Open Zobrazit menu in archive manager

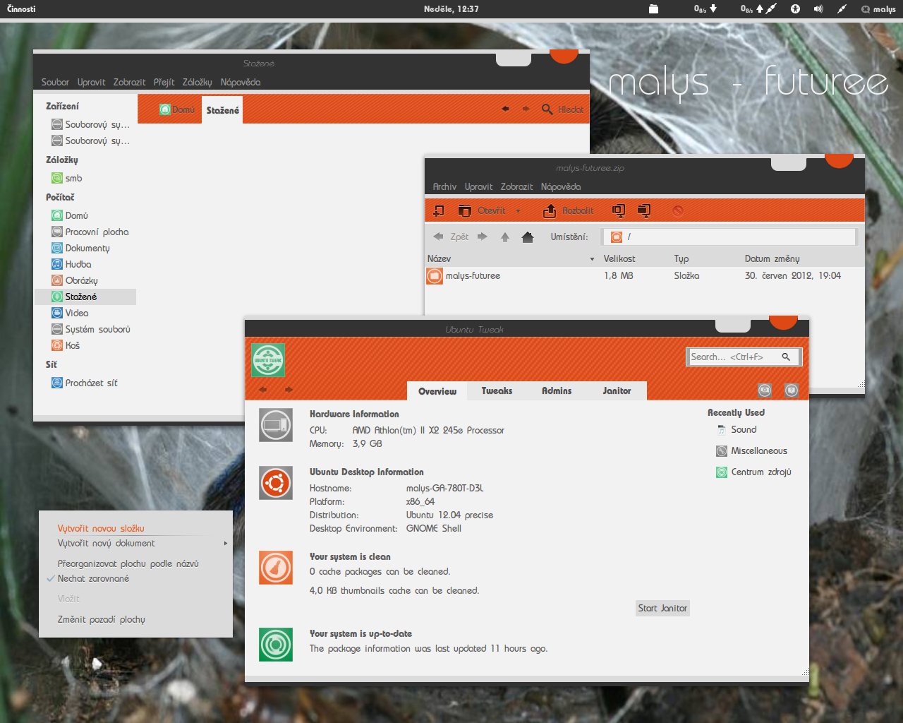516,186
